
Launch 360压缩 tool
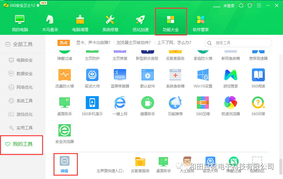[203, 106]
